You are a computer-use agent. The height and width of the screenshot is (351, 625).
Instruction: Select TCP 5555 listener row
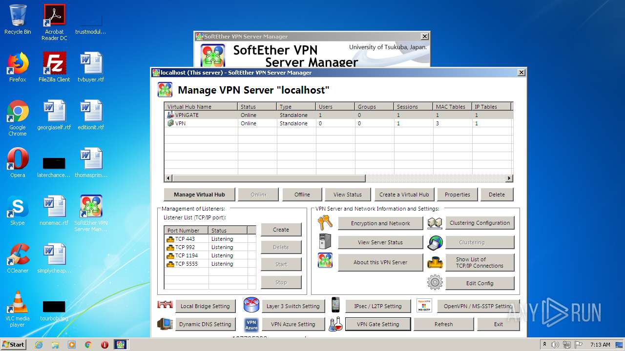pyautogui.click(x=210, y=264)
